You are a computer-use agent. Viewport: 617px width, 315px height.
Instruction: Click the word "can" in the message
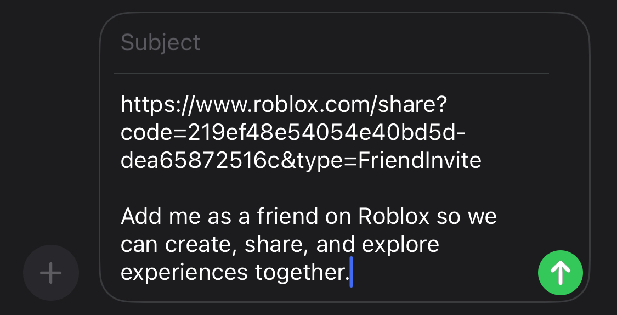[138, 244]
